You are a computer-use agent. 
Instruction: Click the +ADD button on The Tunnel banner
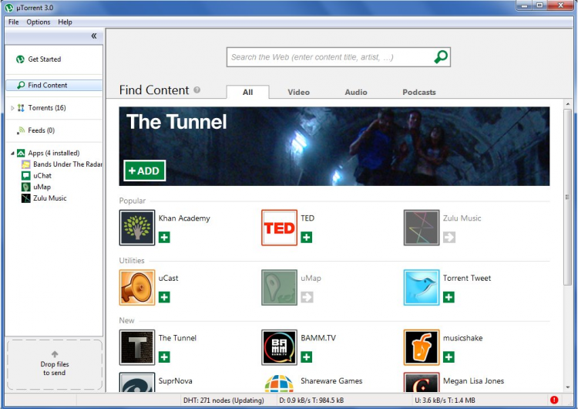pos(145,171)
